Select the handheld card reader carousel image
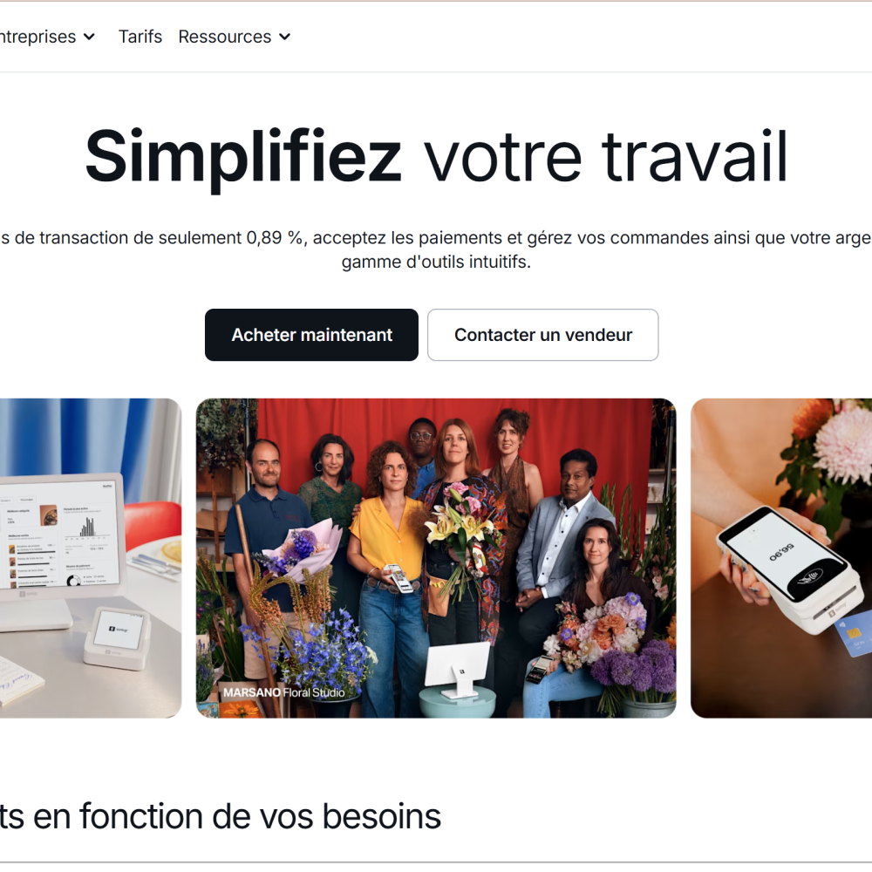Screen dimensions: 872x872 (x=780, y=558)
